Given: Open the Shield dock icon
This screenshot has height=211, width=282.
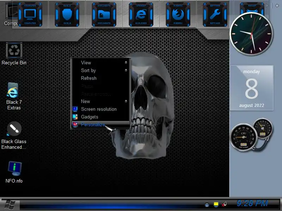Looking at the screenshot, I should tap(67, 14).
